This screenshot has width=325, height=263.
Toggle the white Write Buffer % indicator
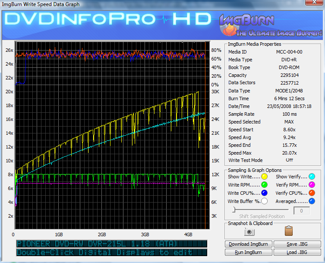264,201
